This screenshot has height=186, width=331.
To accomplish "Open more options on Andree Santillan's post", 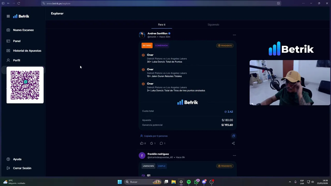I will click(x=234, y=35).
